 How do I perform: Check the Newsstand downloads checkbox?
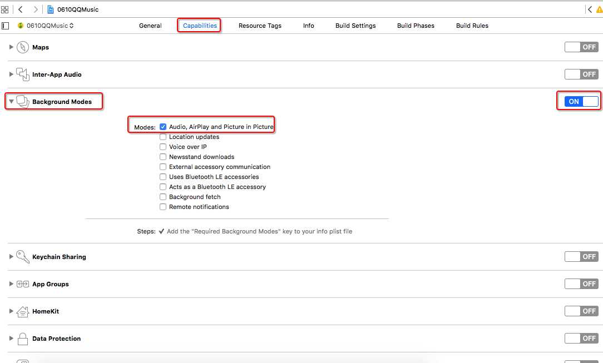(163, 157)
